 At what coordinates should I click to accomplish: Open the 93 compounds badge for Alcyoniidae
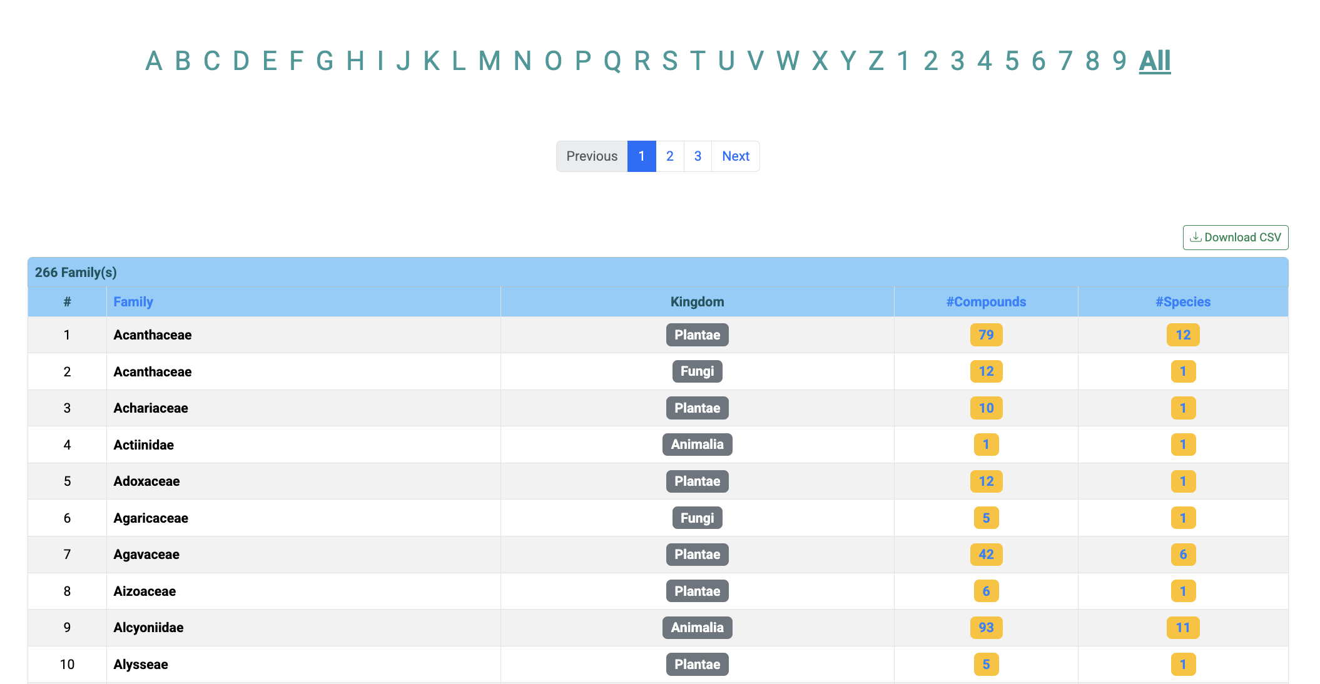986,628
